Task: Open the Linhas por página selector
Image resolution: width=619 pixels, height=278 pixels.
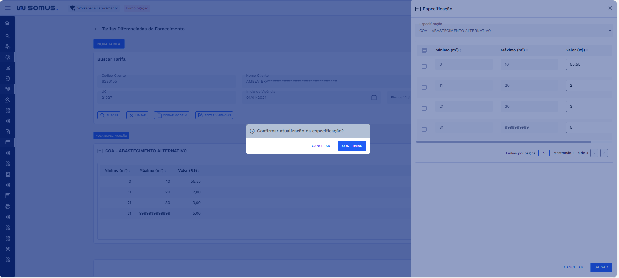Action: click(544, 153)
